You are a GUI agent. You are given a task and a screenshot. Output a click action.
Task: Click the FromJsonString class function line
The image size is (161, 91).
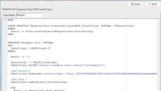coord(71,26)
